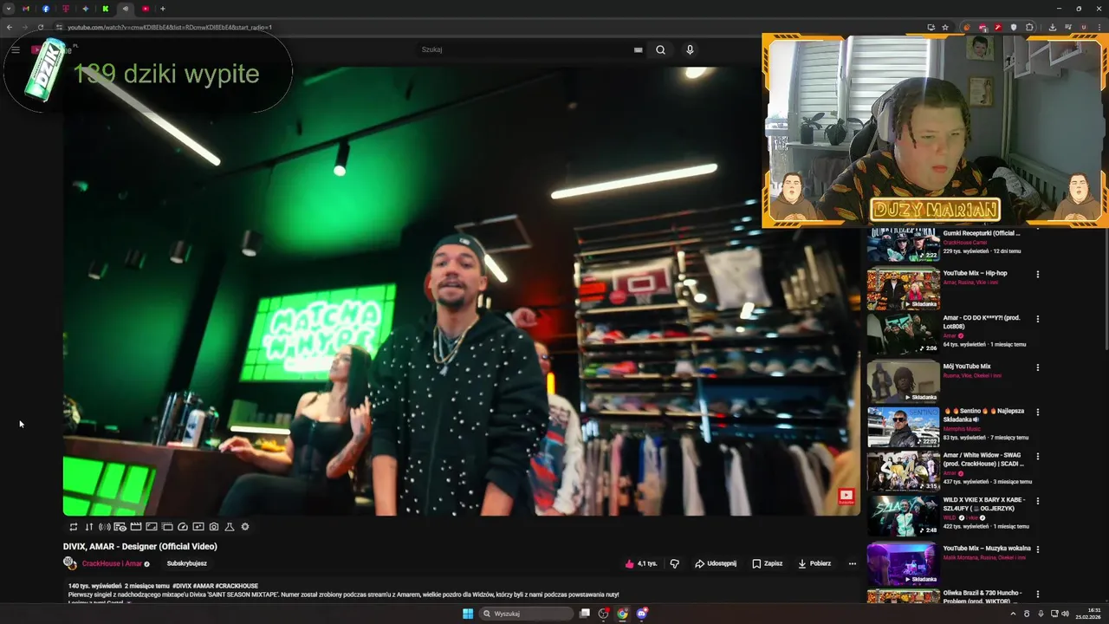Open Discord from the Windows taskbar
Image resolution: width=1109 pixels, height=624 pixels.
pos(642,614)
